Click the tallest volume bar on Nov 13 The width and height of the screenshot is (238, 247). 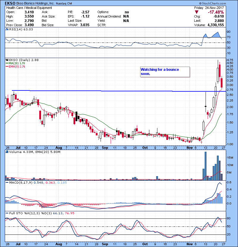tap(205, 166)
